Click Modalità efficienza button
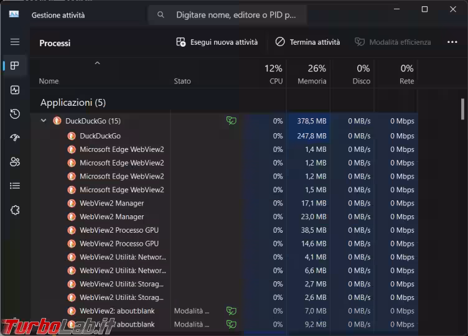This screenshot has height=336, width=468. pos(393,42)
